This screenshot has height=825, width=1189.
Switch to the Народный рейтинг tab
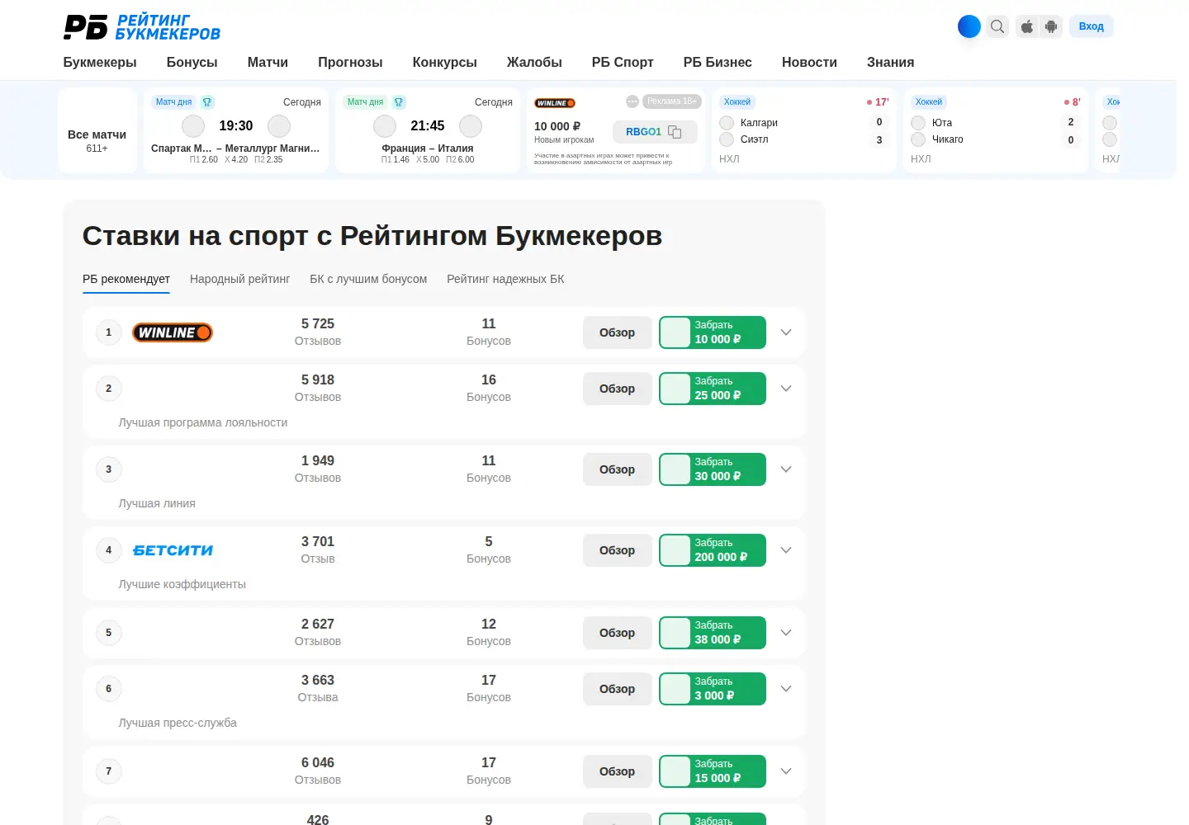pos(239,279)
